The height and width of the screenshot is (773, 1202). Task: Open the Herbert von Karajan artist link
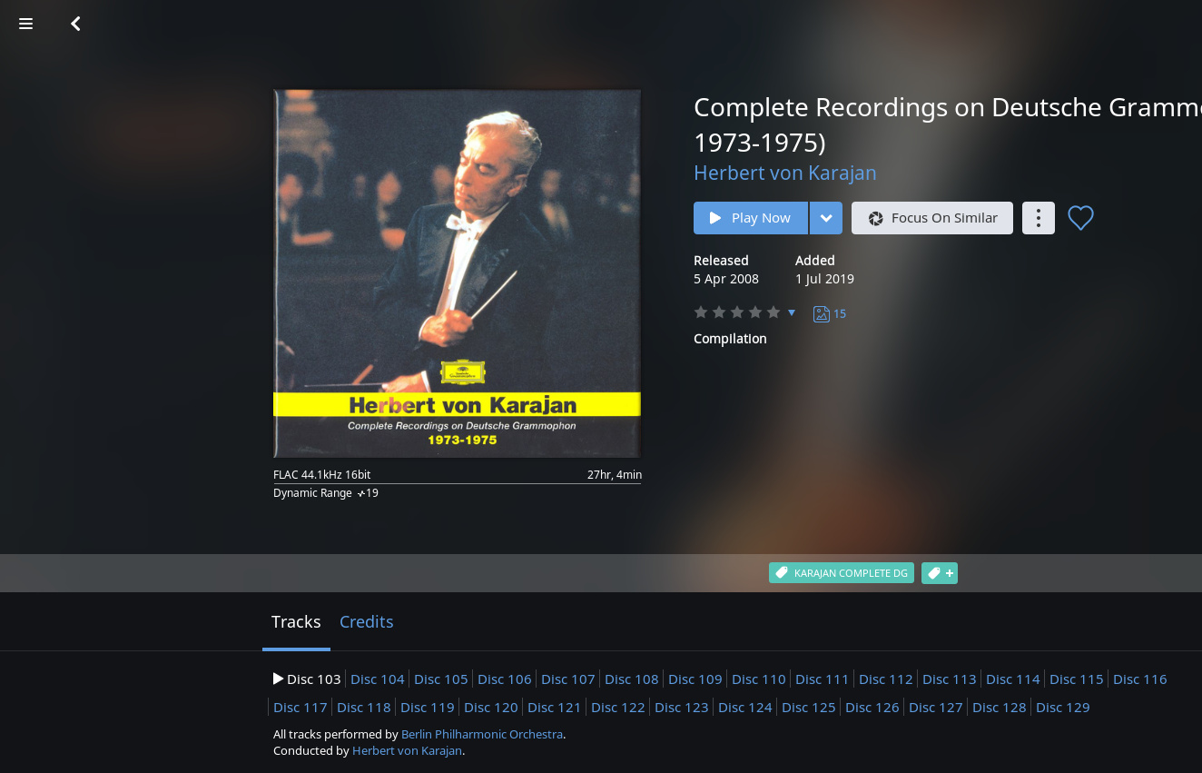(785, 173)
